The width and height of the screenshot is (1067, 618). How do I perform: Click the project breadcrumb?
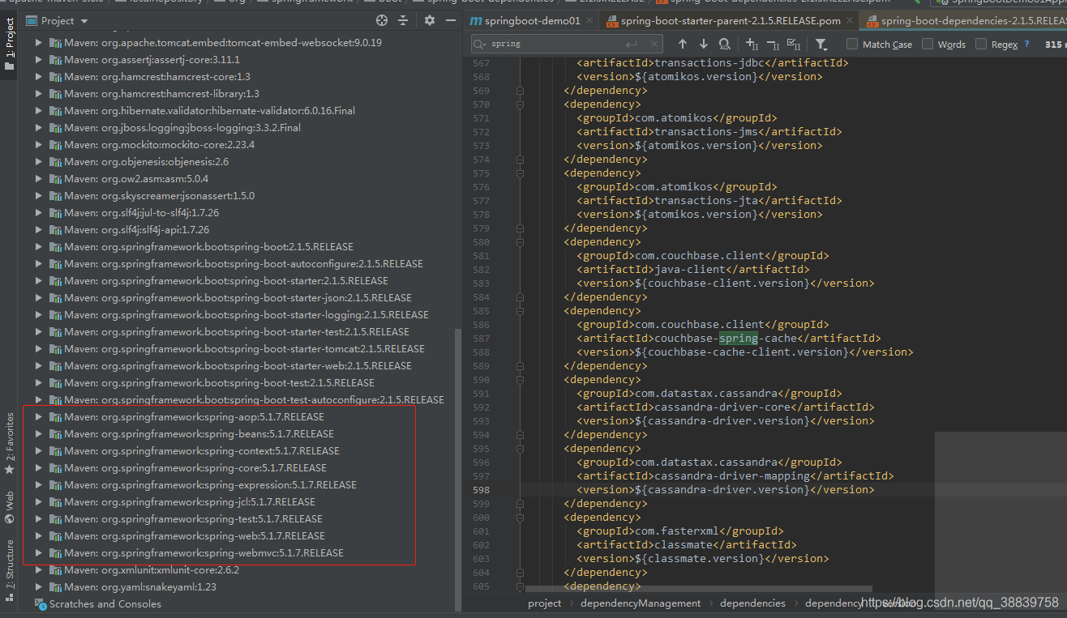click(x=544, y=603)
